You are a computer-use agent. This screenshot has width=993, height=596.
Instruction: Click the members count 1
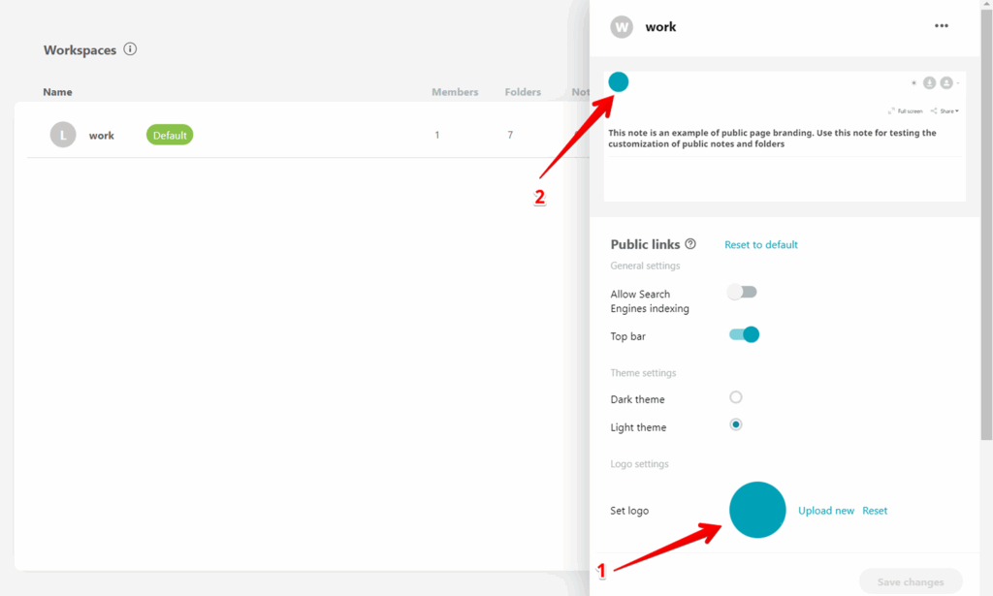pos(437,135)
